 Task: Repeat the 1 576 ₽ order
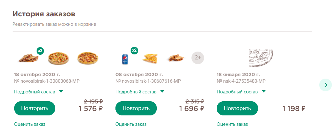35,108
